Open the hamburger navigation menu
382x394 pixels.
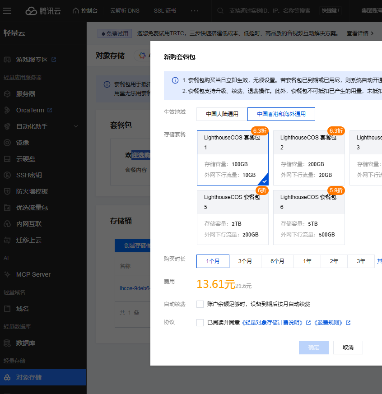pos(7,11)
